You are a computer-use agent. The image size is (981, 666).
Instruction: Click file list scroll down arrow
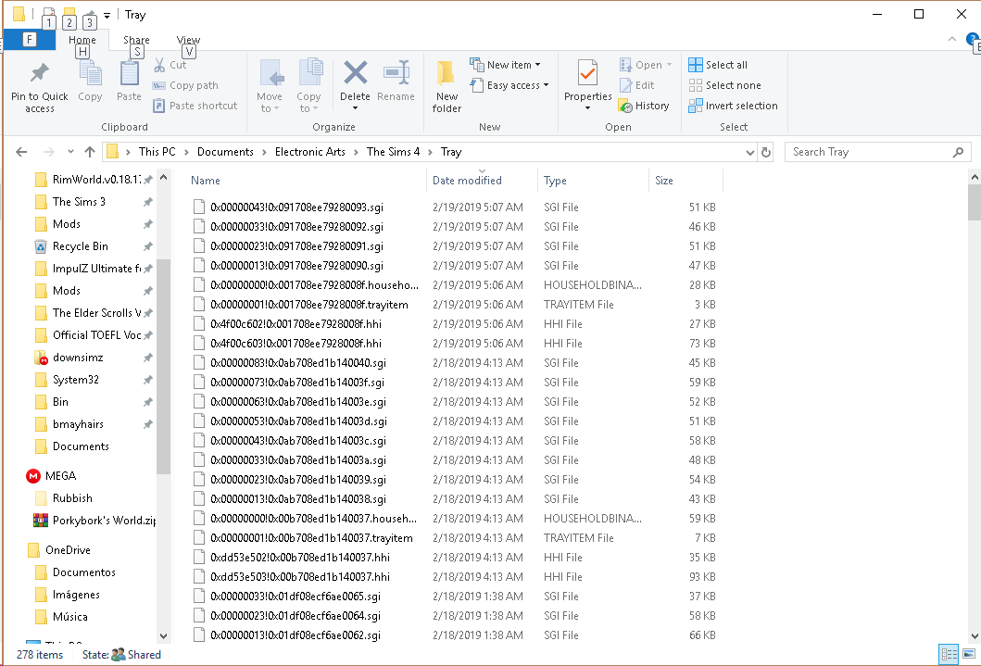[975, 636]
